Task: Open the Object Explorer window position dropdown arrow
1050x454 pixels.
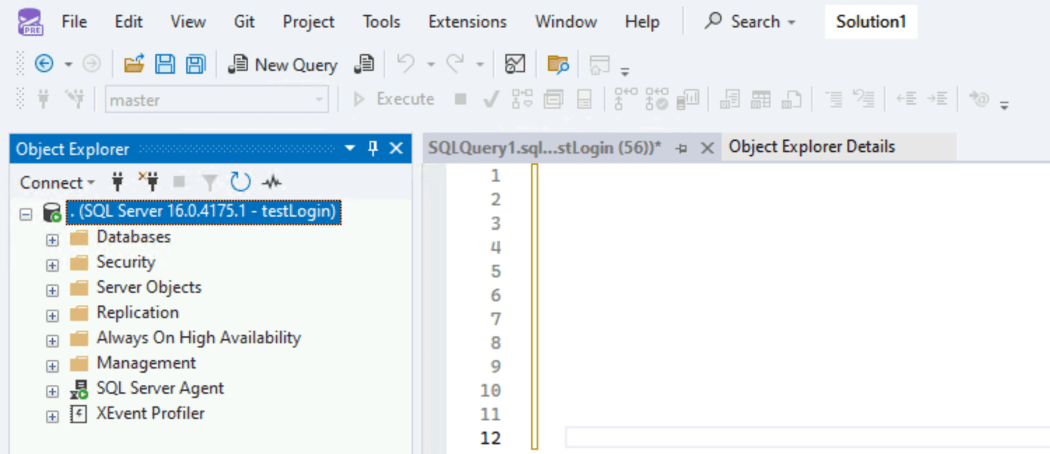Action: (x=350, y=148)
